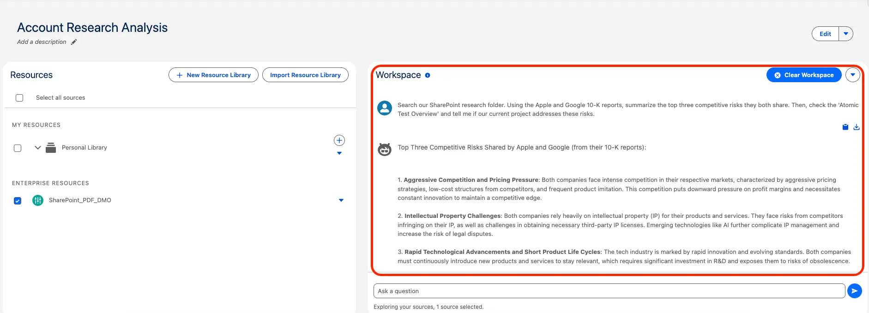
Task: Click the Clear Workspace button
Action: tap(804, 75)
